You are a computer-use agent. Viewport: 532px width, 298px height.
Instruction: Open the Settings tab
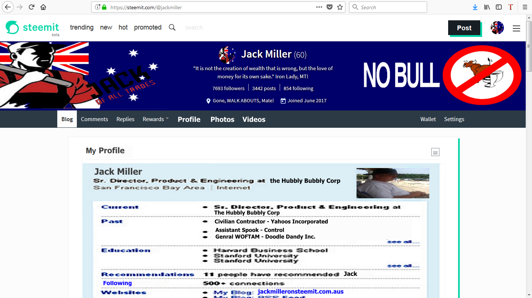(x=454, y=119)
